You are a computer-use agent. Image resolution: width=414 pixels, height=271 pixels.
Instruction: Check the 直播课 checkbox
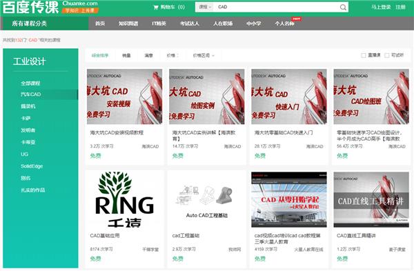364,55
